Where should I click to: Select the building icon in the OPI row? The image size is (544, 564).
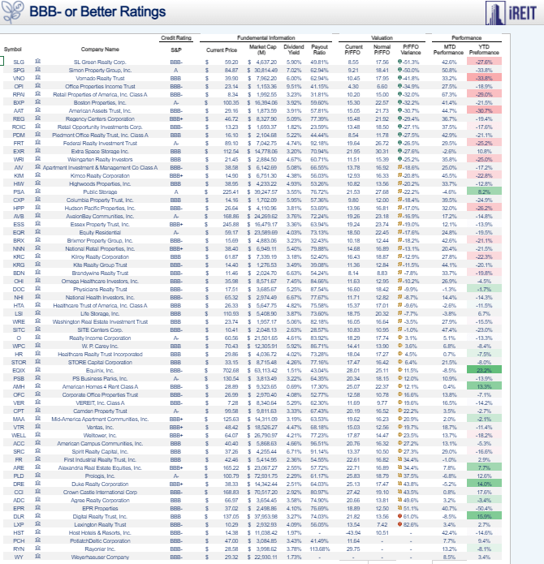pos(38,85)
